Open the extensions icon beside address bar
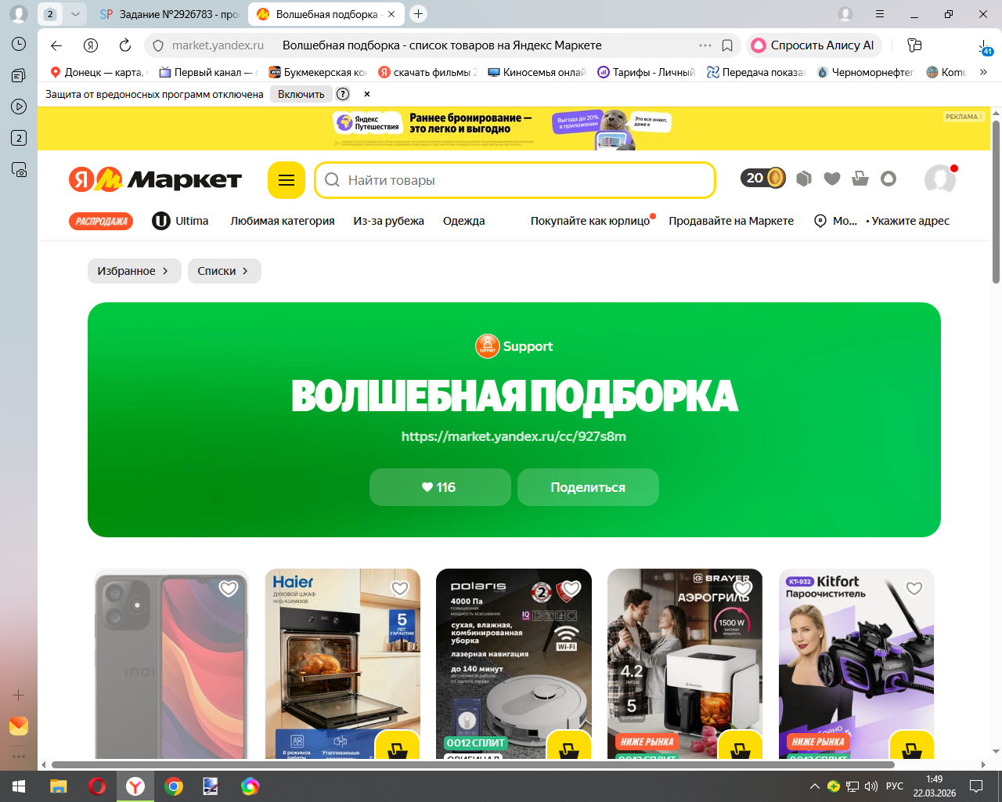 [914, 45]
